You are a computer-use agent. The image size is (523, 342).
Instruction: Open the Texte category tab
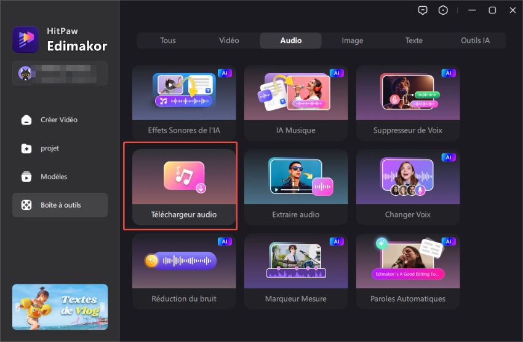[413, 41]
